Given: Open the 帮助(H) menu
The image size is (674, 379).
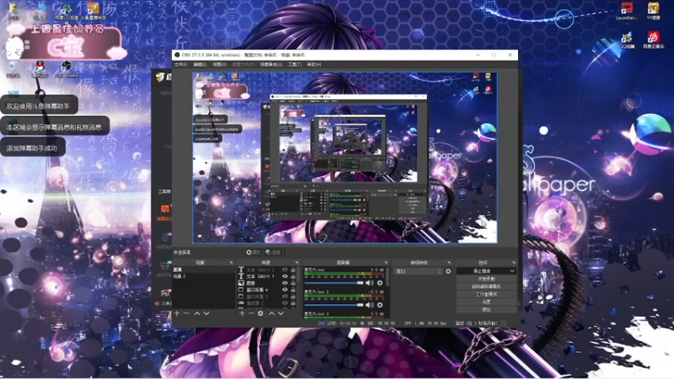Looking at the screenshot, I should click(314, 65).
